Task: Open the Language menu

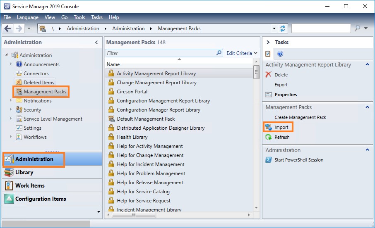Action: coord(28,17)
